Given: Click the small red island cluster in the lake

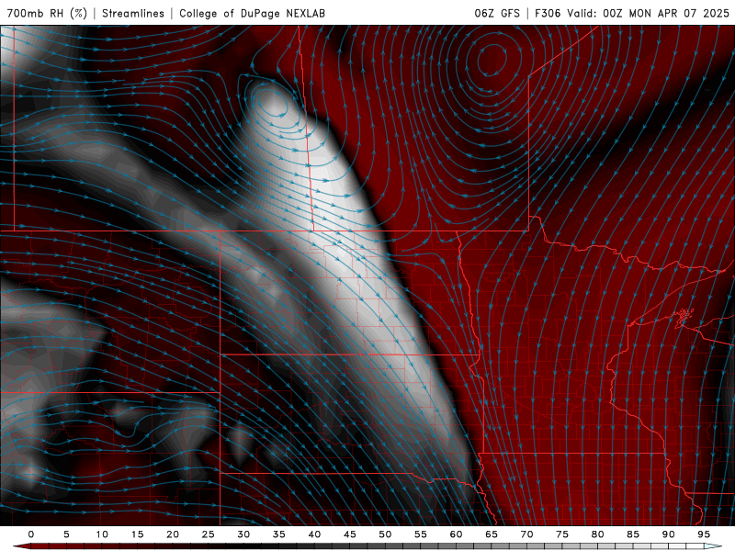Looking at the screenshot, I should point(684,317).
